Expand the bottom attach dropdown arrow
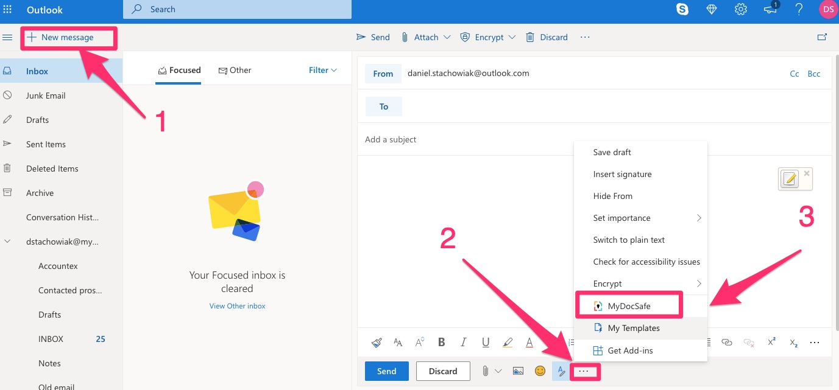839x390 pixels. click(498, 371)
